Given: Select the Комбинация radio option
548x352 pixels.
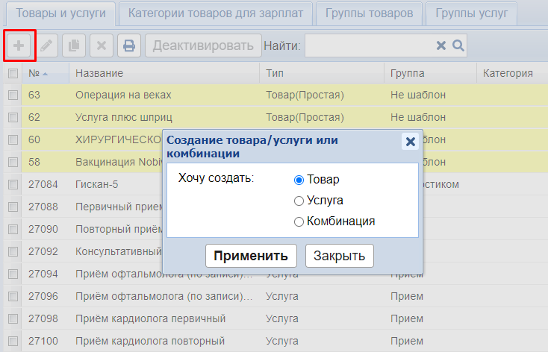Looking at the screenshot, I should (x=299, y=221).
